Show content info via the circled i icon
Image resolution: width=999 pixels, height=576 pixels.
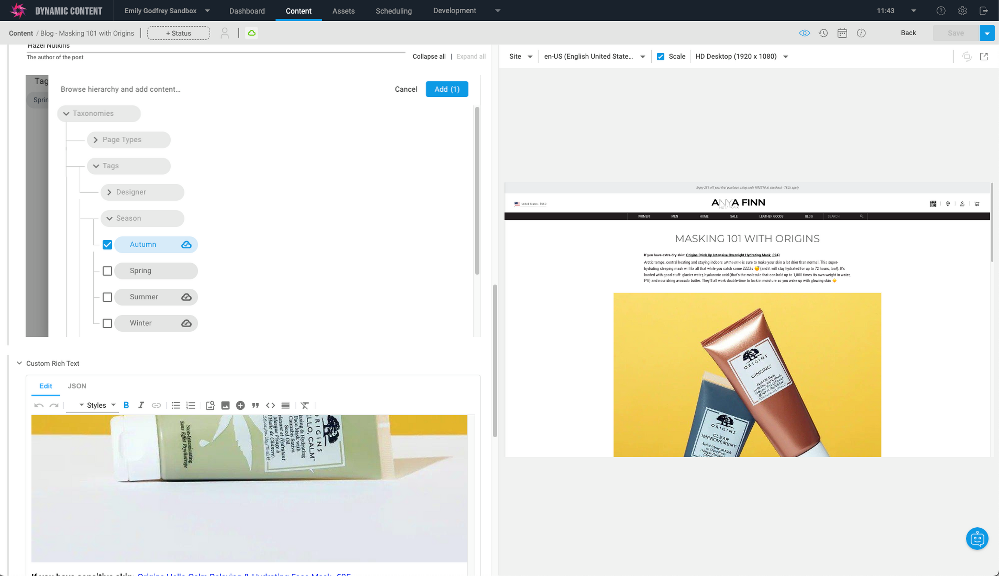click(x=861, y=33)
